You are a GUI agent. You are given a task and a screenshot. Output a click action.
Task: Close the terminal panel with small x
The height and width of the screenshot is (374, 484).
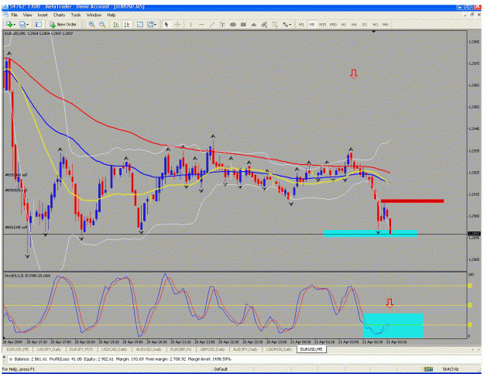(x=4, y=356)
